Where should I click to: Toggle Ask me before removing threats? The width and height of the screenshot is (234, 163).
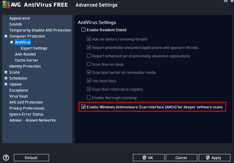89,39
